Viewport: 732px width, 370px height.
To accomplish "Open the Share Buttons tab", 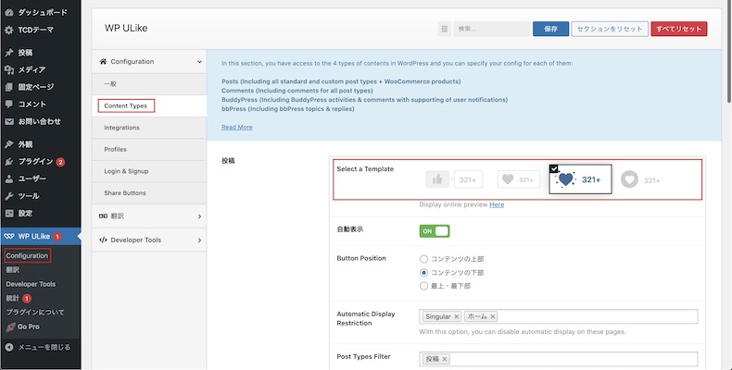I will pyautogui.click(x=149, y=193).
